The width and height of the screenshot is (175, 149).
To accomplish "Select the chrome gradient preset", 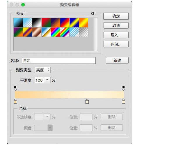I will pyautogui.click(x=46, y=32).
